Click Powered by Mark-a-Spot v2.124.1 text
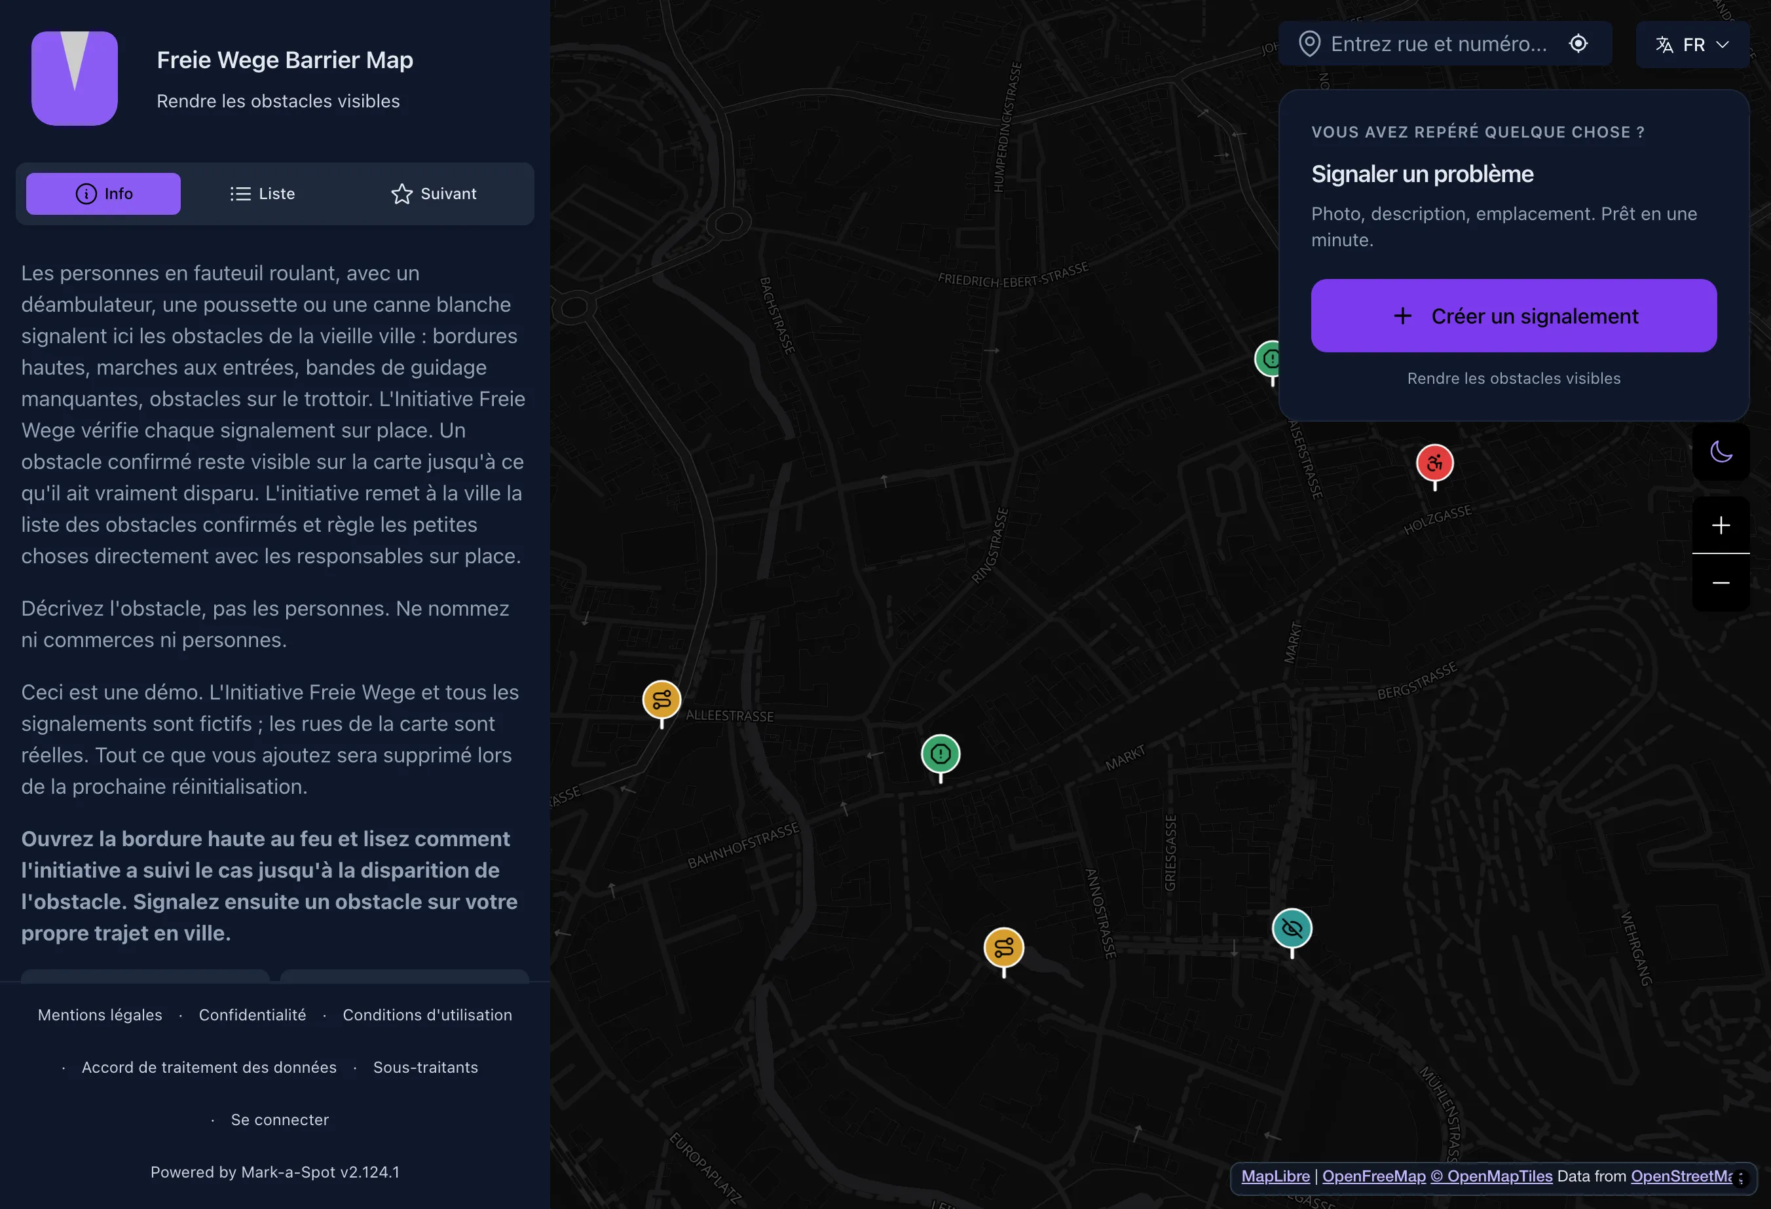The width and height of the screenshot is (1771, 1209). click(x=275, y=1172)
